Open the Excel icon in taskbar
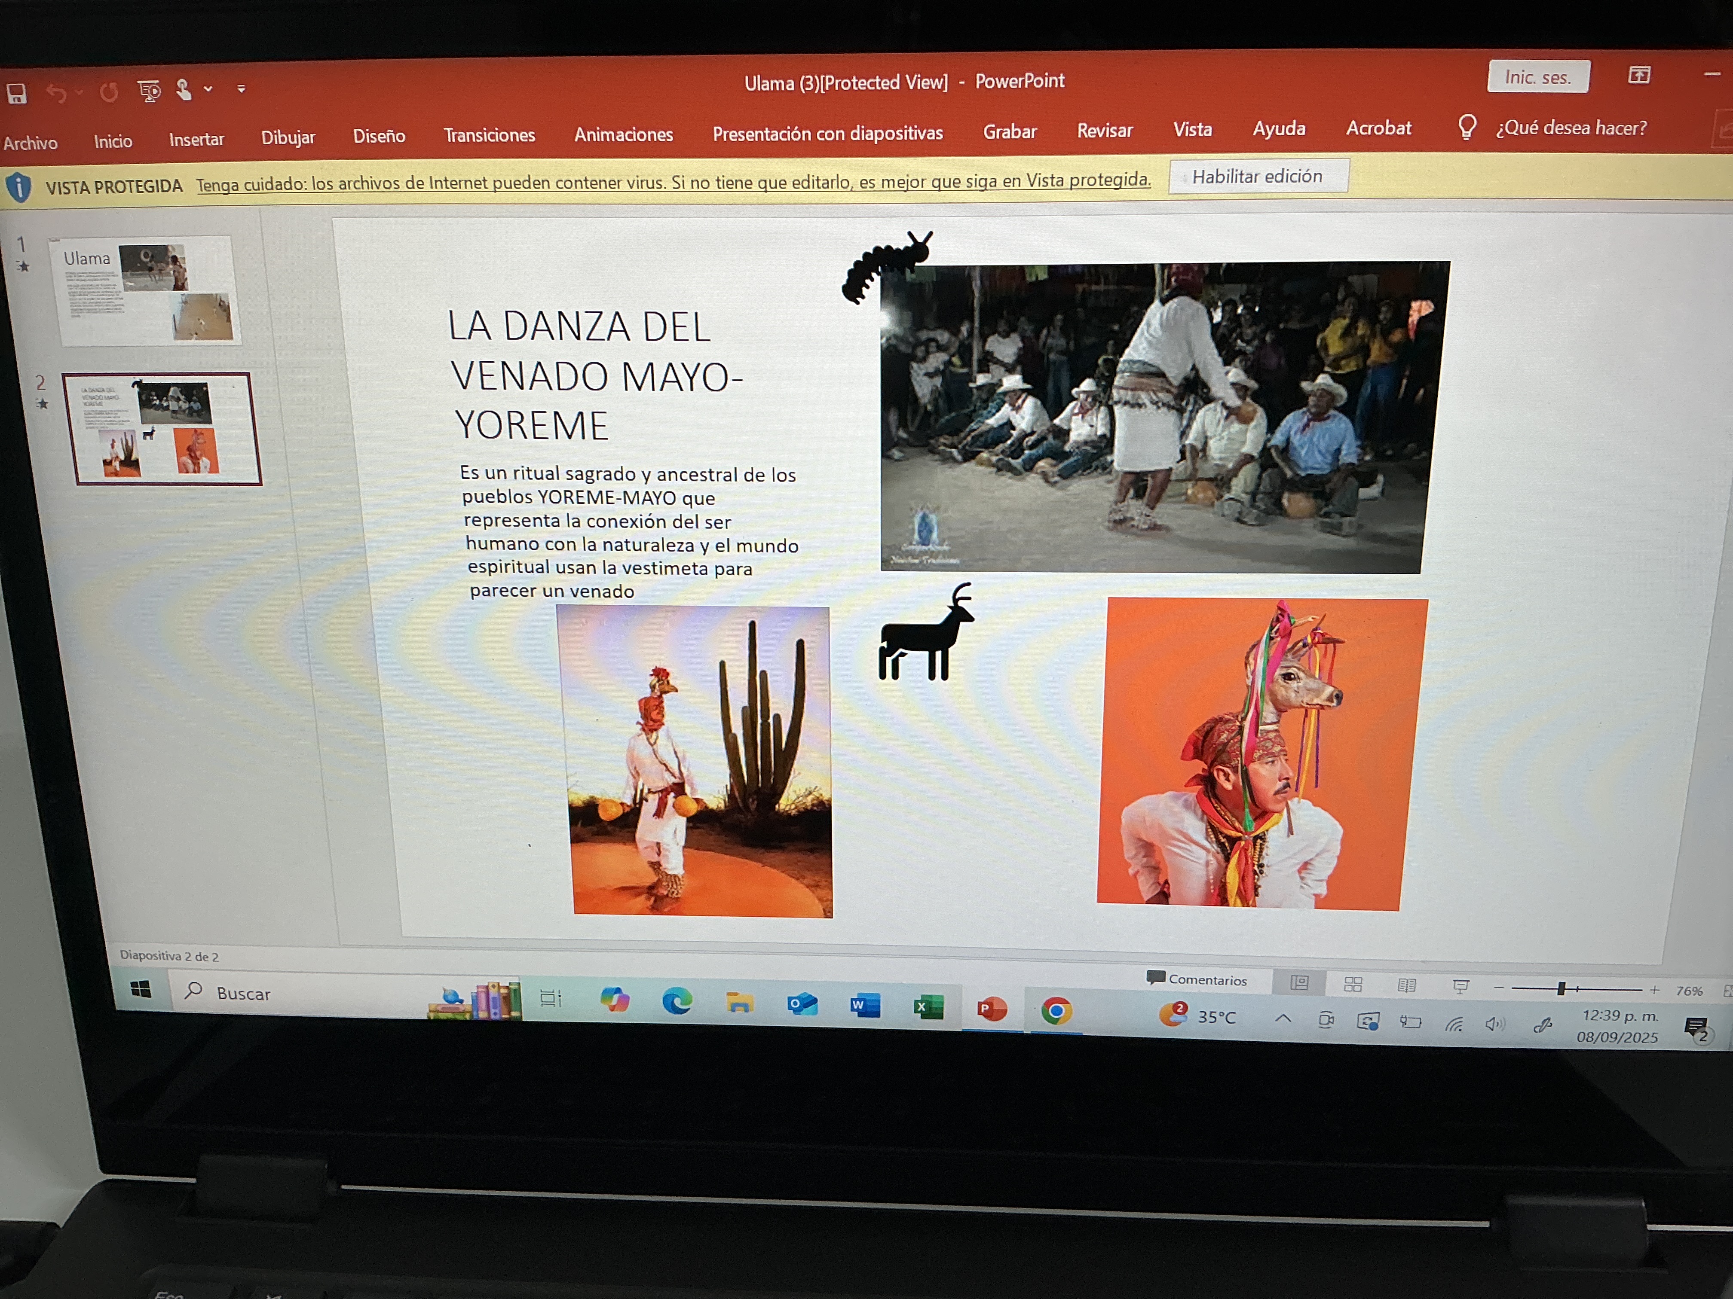Screen dimensions: 1733x1299 click(928, 1007)
